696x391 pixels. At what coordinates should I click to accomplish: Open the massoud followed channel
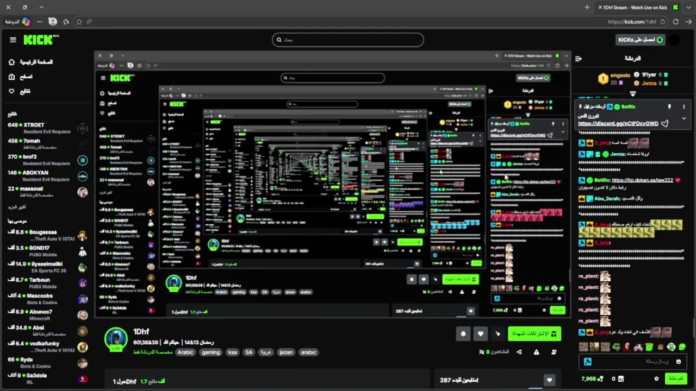(47, 192)
